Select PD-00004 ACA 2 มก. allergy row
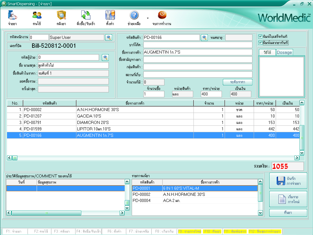 pyautogui.click(x=195, y=200)
